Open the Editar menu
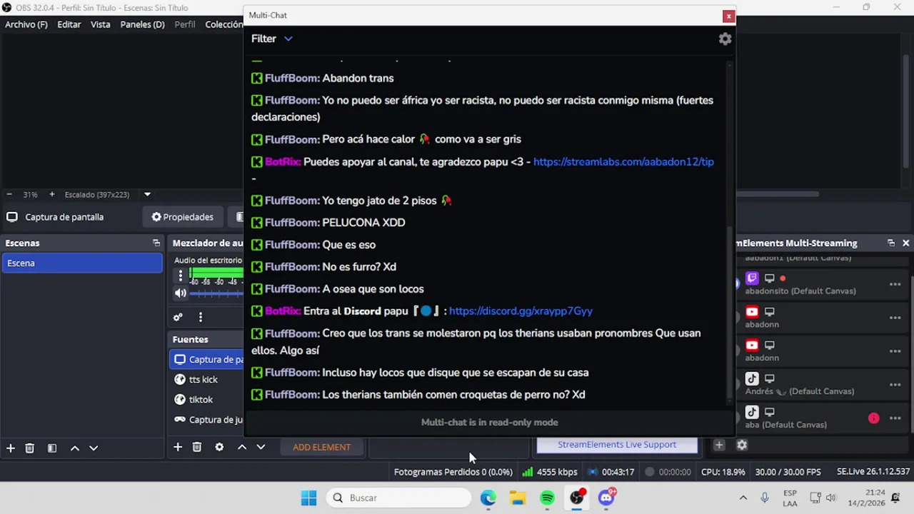The image size is (914, 514). tap(69, 24)
